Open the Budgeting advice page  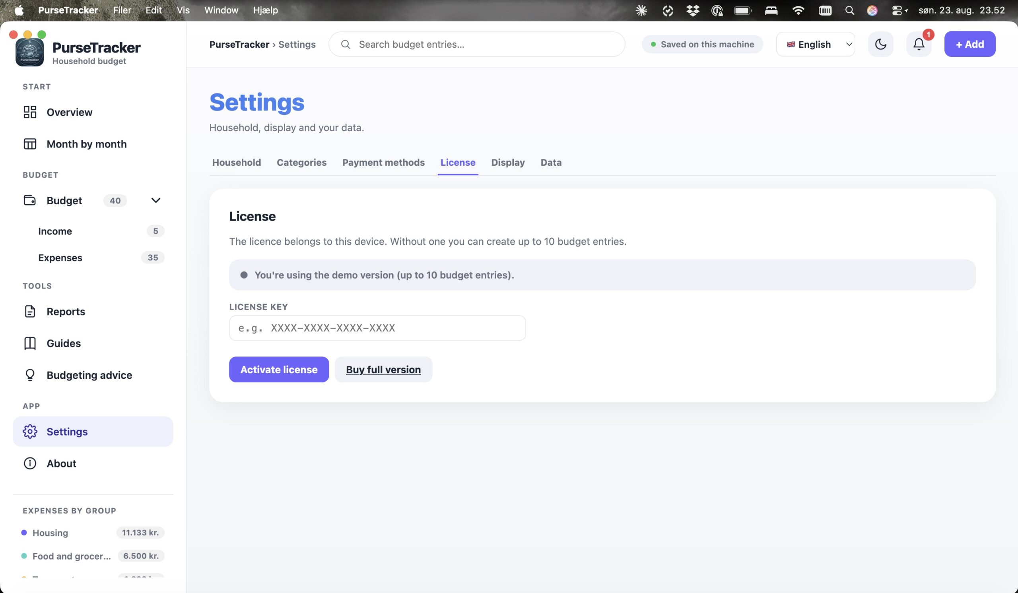click(x=93, y=375)
